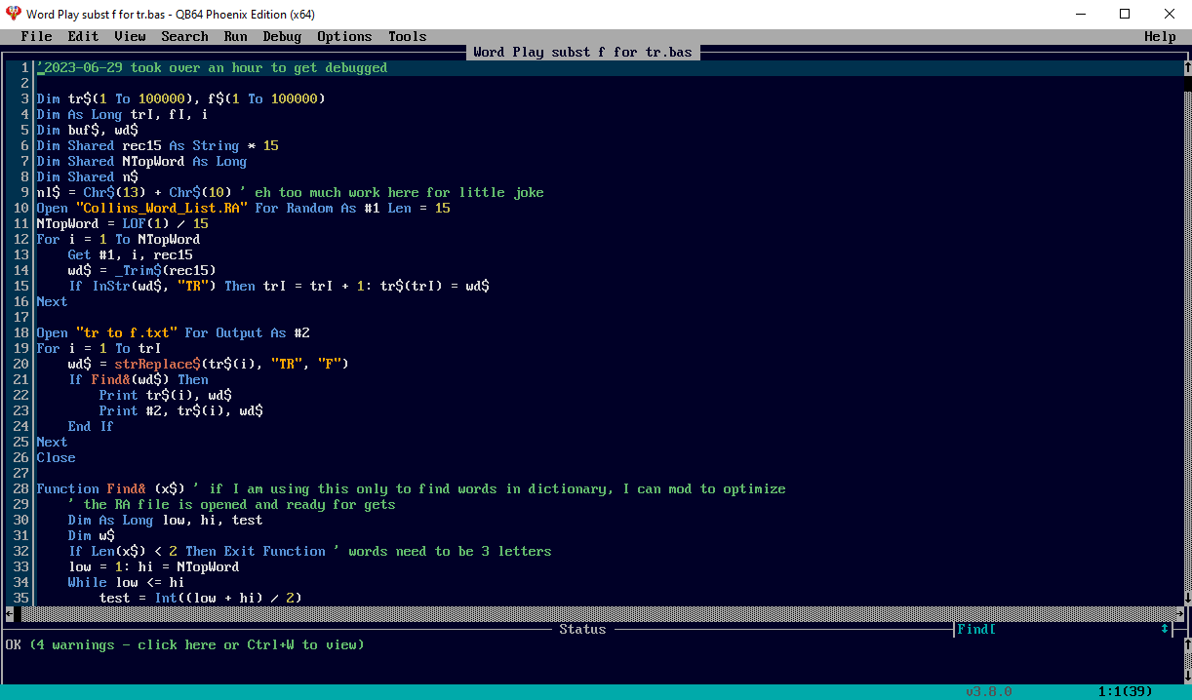This screenshot has height=700, width=1192.
Task: Click the 'While low <= hi' line
Action: click(126, 583)
